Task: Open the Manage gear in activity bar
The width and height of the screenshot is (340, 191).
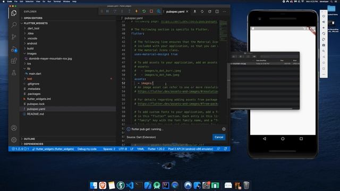Action: pyautogui.click(x=14, y=140)
